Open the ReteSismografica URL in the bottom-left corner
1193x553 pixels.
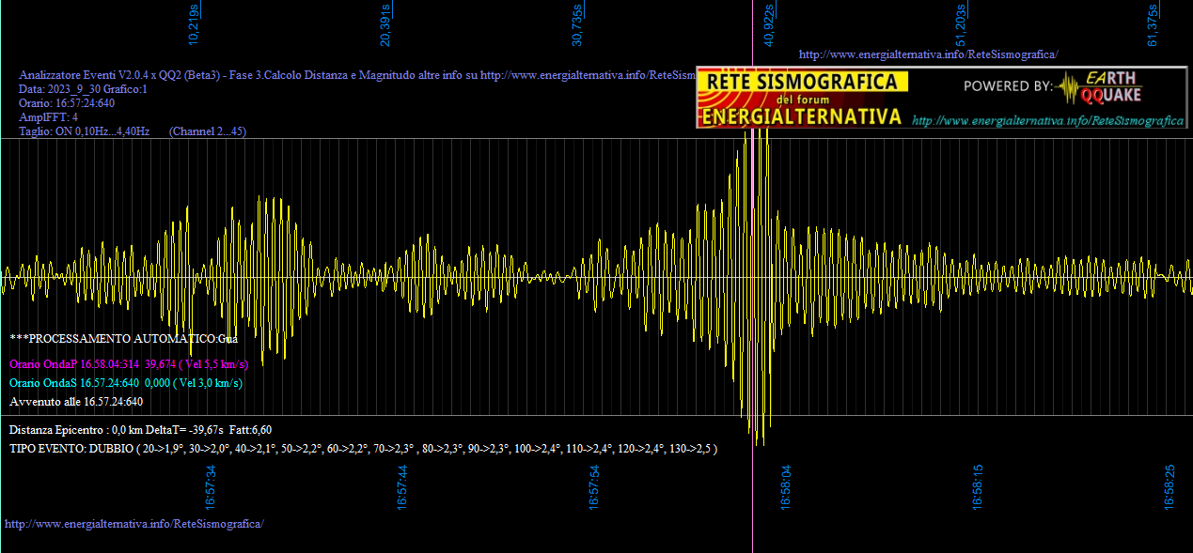click(x=134, y=523)
